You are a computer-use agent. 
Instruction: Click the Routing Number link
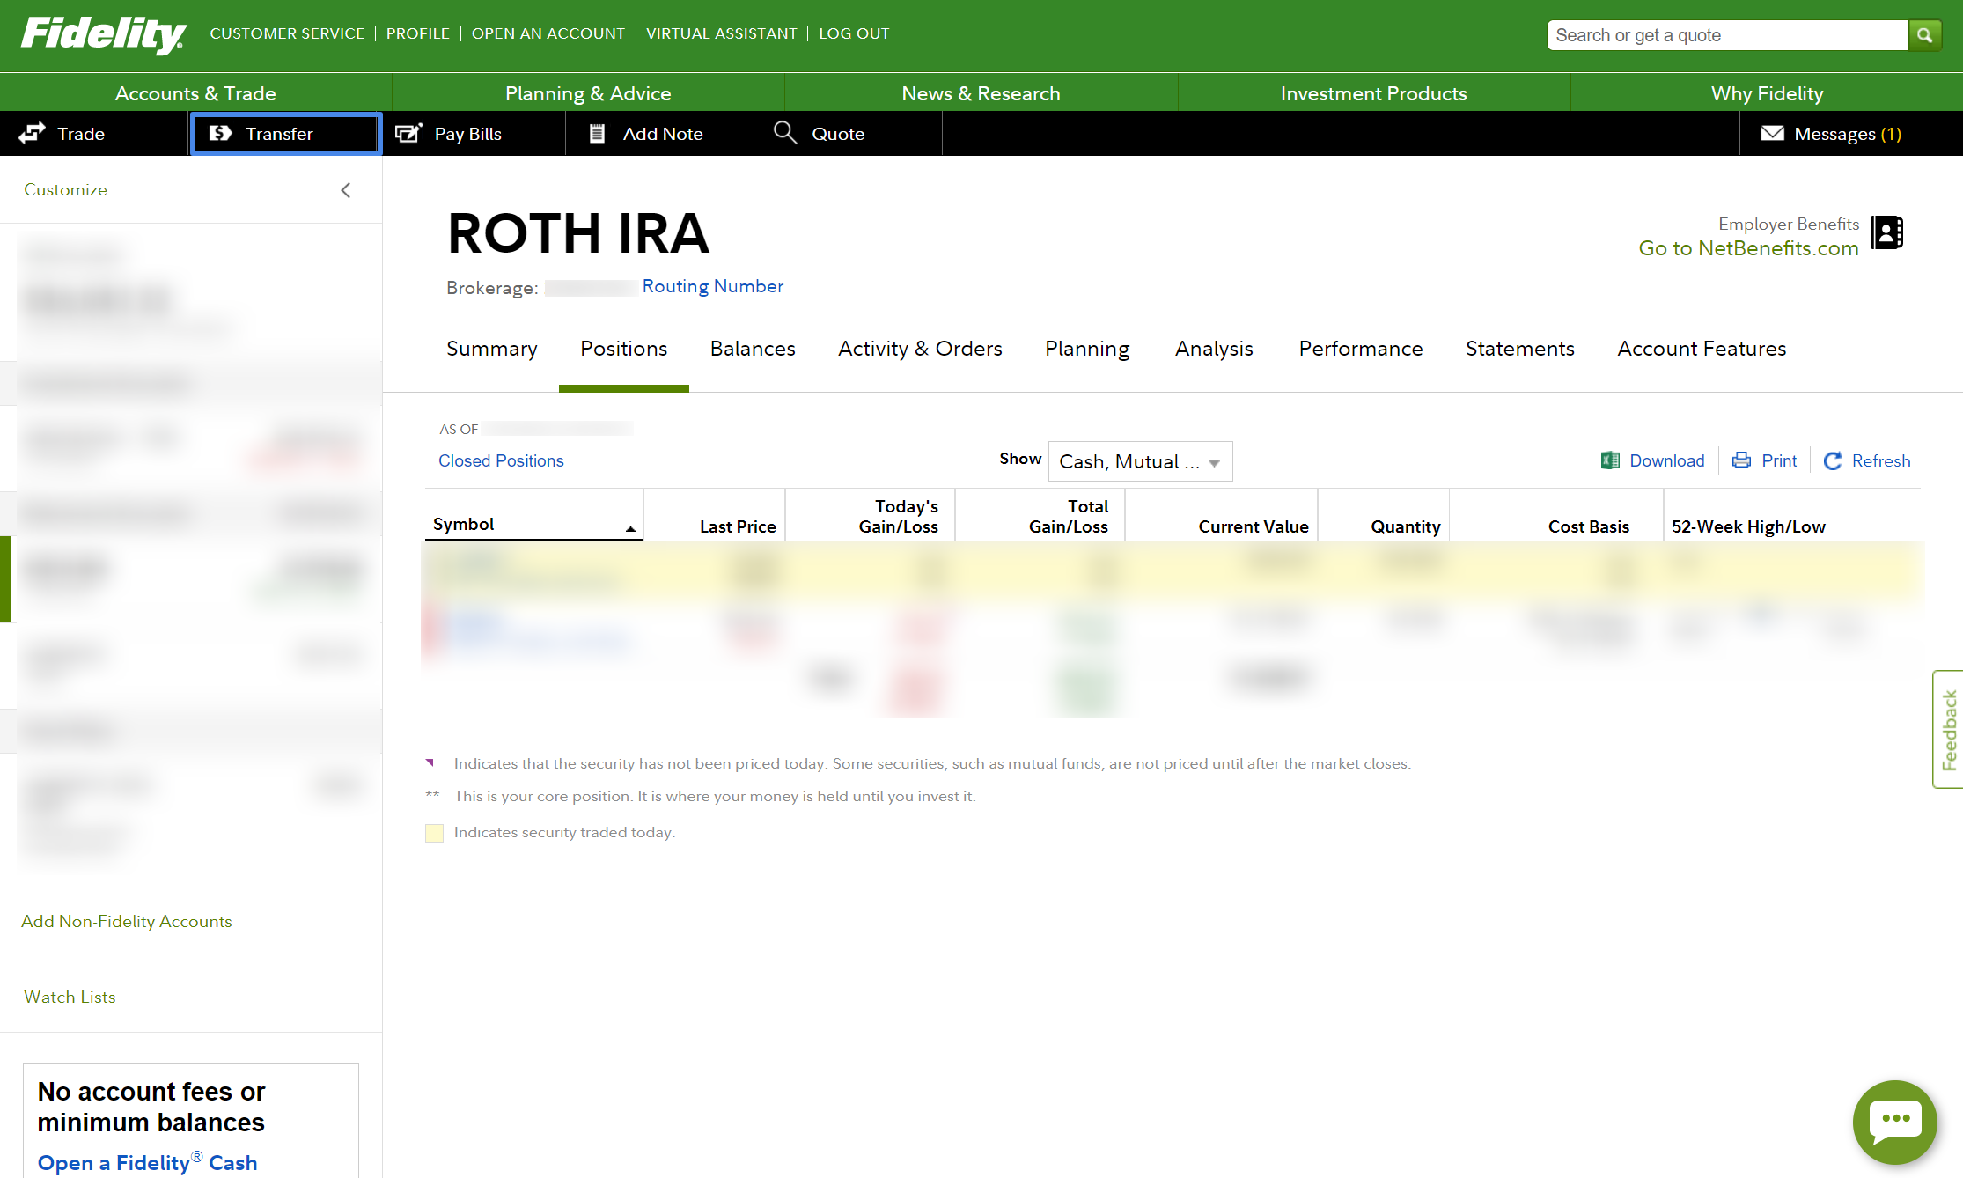point(712,286)
